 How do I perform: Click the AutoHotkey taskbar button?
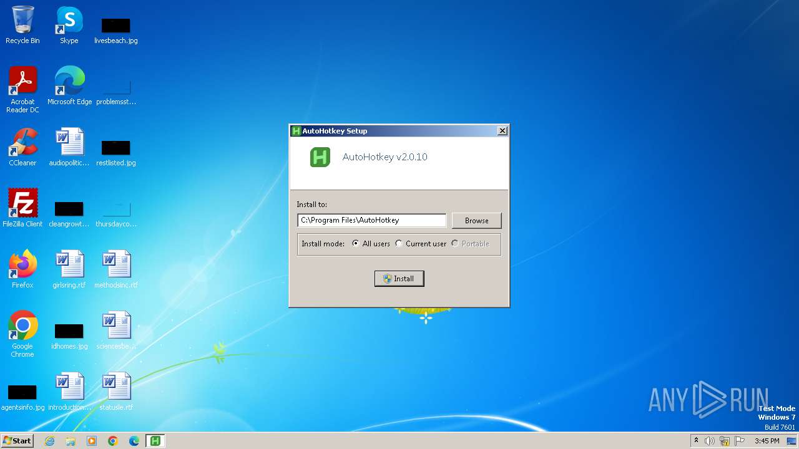[155, 441]
